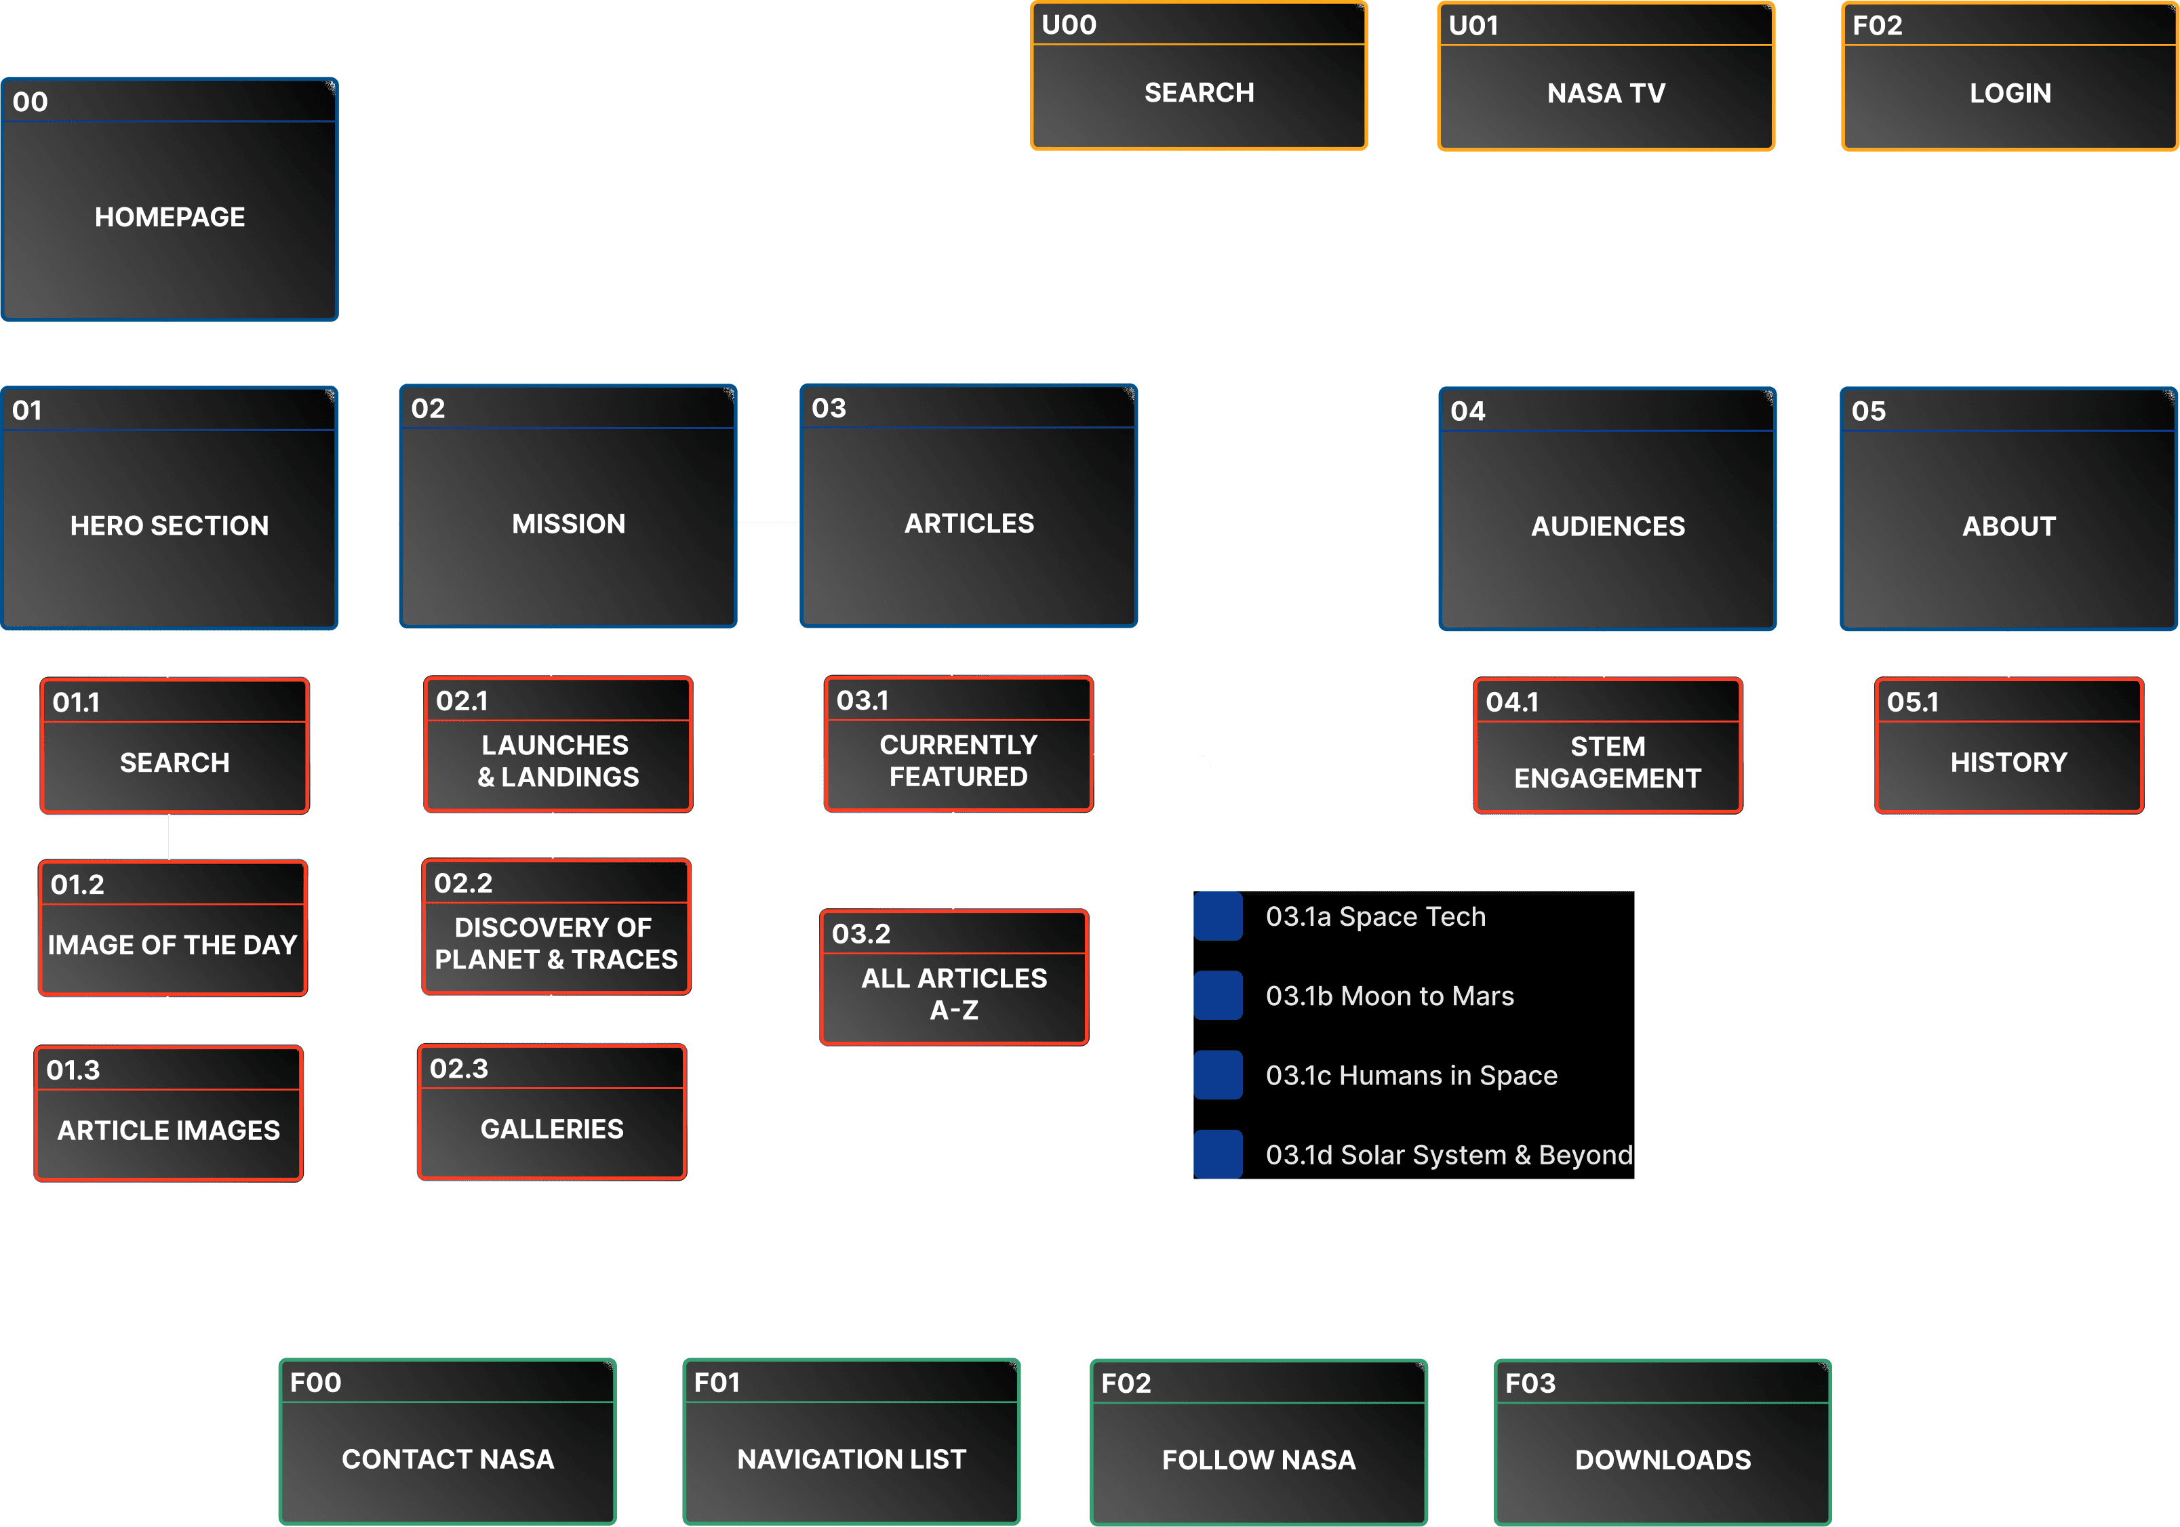2180x1527 pixels.
Task: Open the Currently Featured node
Action: pyautogui.click(x=958, y=759)
